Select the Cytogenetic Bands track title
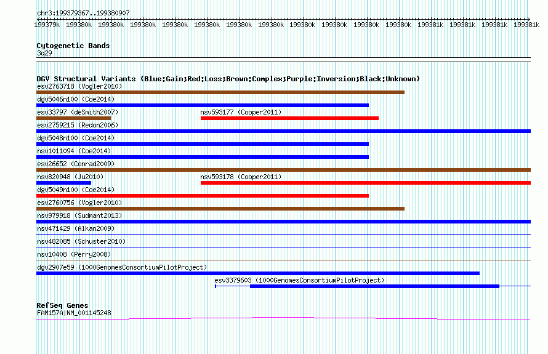 73,46
